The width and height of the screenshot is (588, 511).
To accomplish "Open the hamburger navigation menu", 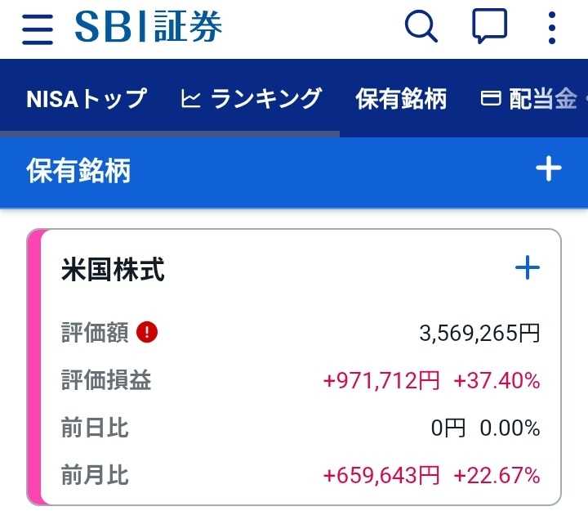I will 38,29.
